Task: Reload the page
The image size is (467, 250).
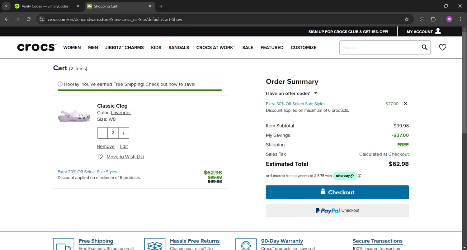Action: pyautogui.click(x=29, y=19)
